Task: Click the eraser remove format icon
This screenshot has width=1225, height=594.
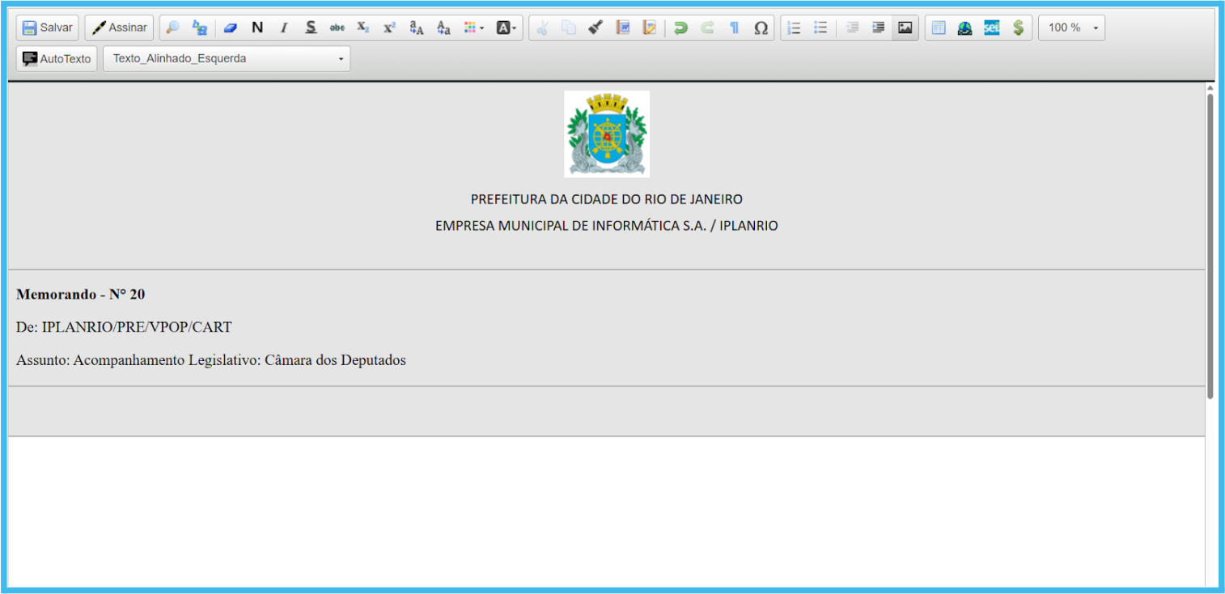Action: point(231,28)
